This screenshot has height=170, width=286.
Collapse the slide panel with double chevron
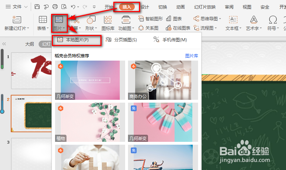[x=4, y=44]
